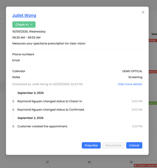157x168 pixels.
Task: Click day 28 in the background calendar
Action: point(89,162)
